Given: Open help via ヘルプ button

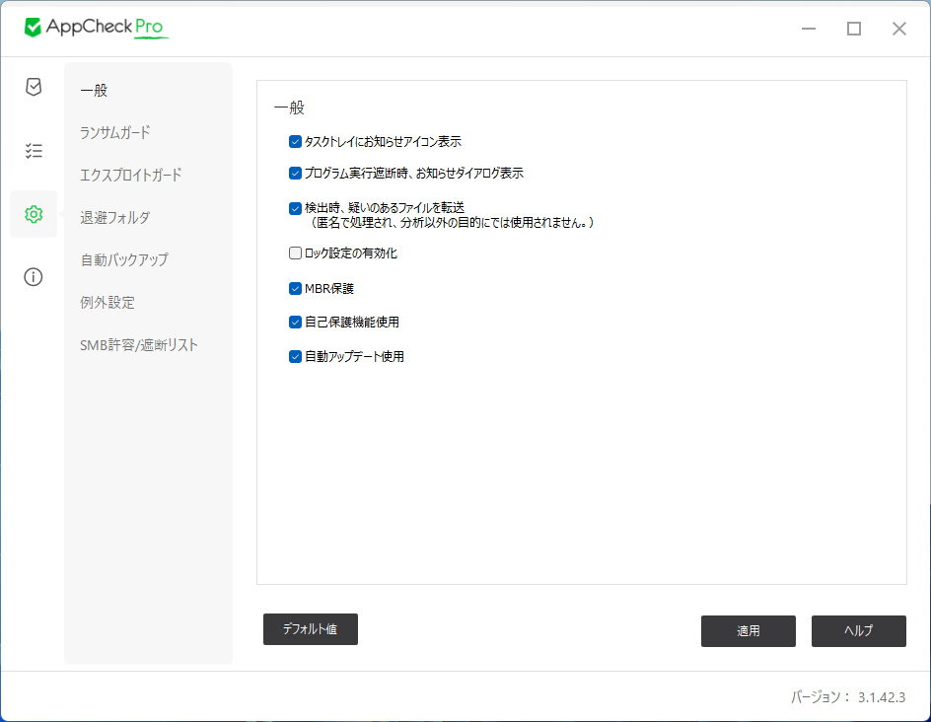Looking at the screenshot, I should pyautogui.click(x=858, y=631).
